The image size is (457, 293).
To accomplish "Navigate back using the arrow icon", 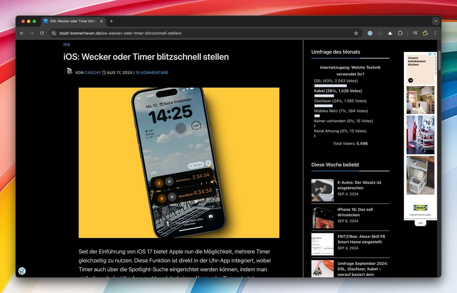I will pos(22,33).
